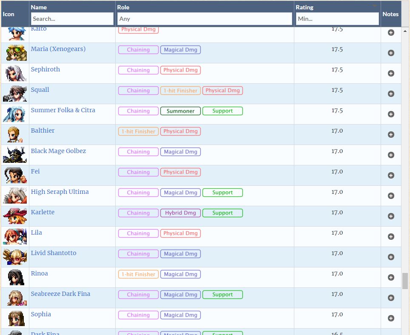Screen dimensions: 410x335
Task: Sort by the Rating column header
Action: (x=305, y=7)
